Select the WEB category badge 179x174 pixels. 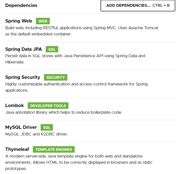tap(43, 21)
